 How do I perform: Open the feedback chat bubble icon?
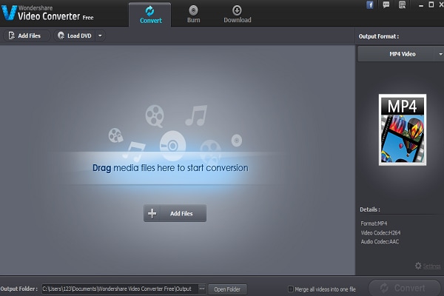[x=386, y=5]
